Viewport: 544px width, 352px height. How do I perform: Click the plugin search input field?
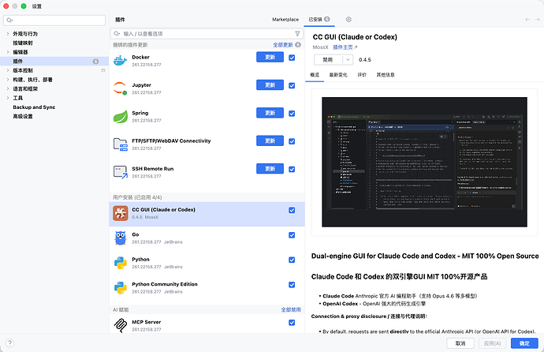click(207, 34)
